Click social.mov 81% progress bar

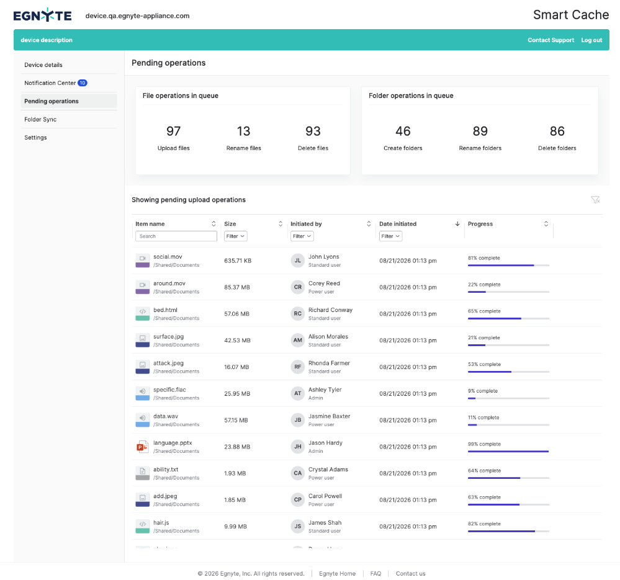point(508,265)
